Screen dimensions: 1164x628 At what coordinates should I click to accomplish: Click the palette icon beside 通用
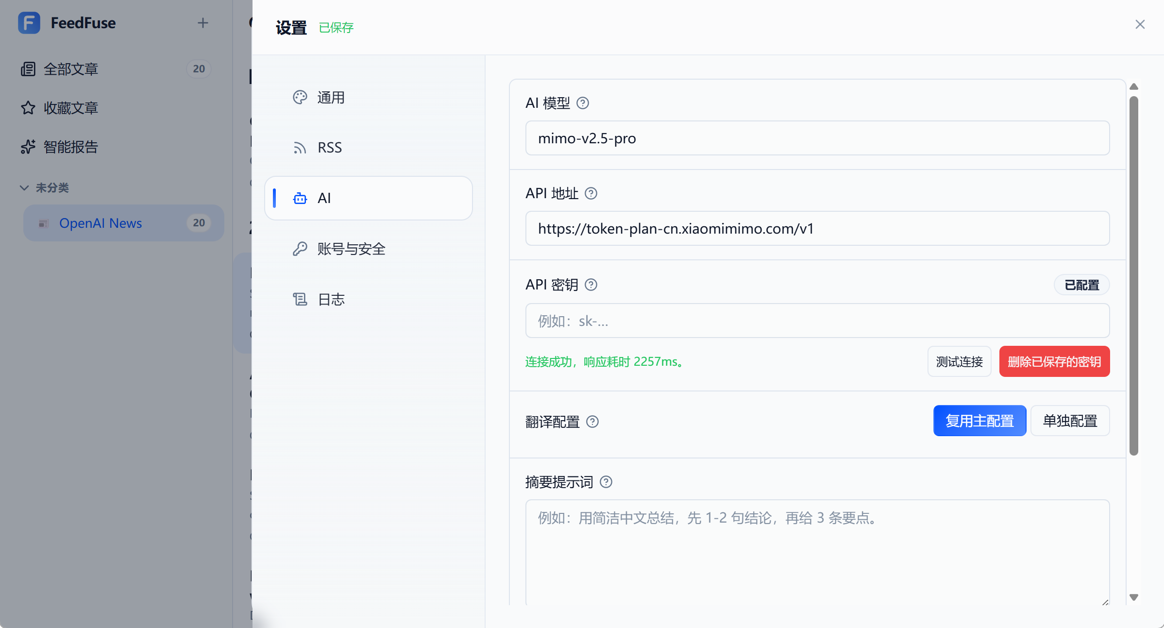coord(300,98)
